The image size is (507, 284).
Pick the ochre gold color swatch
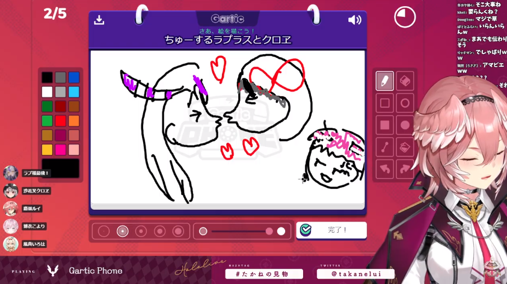coord(47,135)
